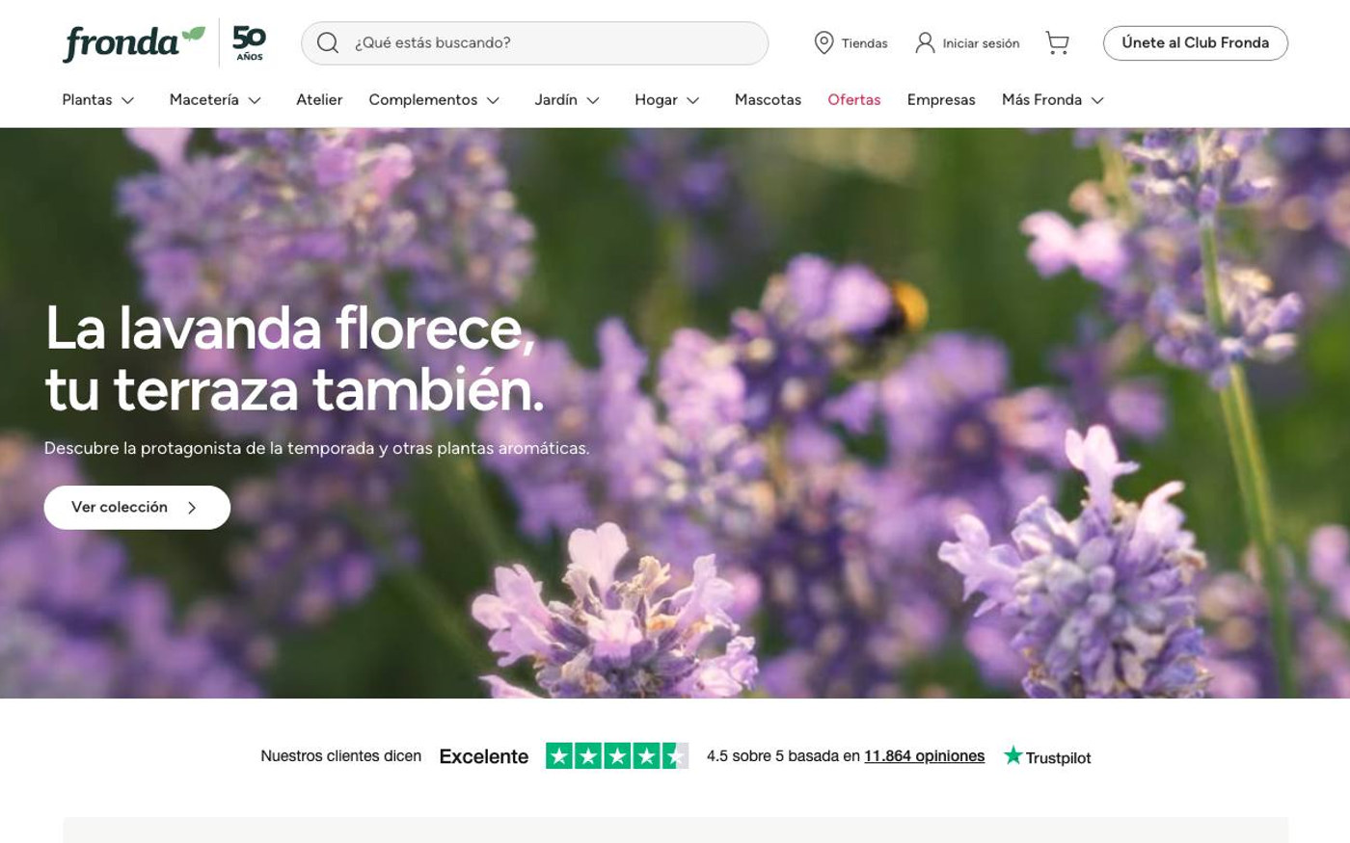This screenshot has width=1350, height=843.
Task: Click the Tiendas location pin icon
Action: click(x=823, y=43)
